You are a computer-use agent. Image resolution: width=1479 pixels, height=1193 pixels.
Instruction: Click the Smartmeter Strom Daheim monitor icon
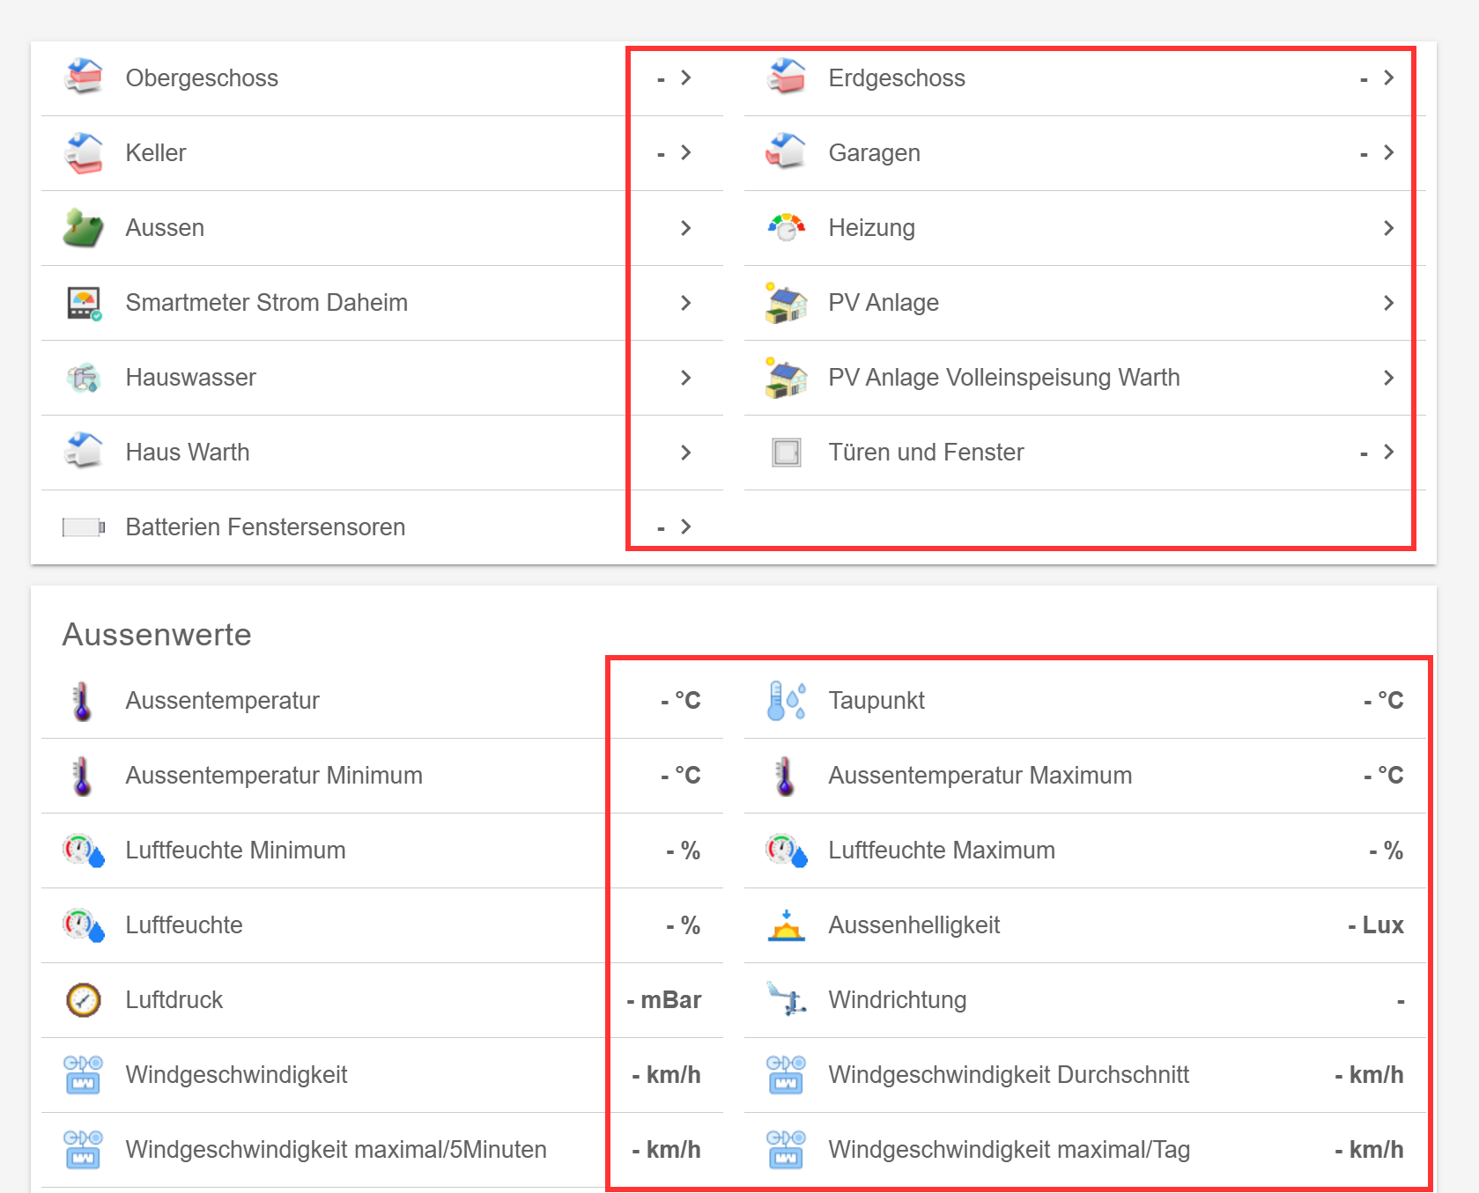[x=84, y=303]
